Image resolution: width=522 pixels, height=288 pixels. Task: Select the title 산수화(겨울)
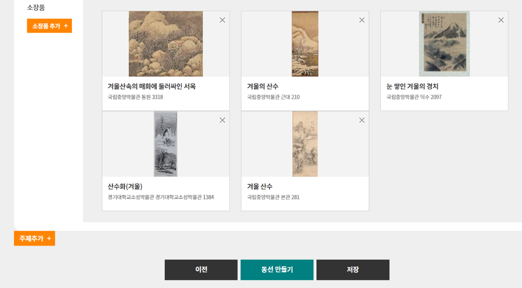pyautogui.click(x=125, y=186)
